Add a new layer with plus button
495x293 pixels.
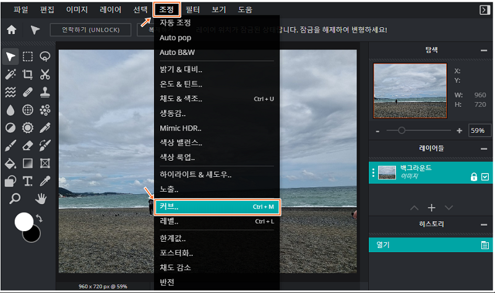431,208
